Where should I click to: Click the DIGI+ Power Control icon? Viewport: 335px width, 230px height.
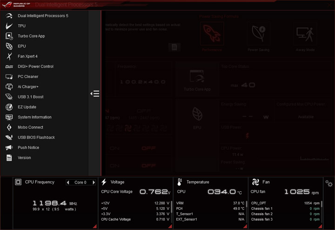[9, 67]
